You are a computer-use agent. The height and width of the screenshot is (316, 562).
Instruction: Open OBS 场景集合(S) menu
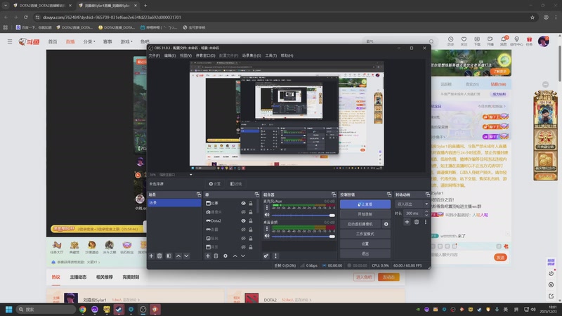[251, 55]
